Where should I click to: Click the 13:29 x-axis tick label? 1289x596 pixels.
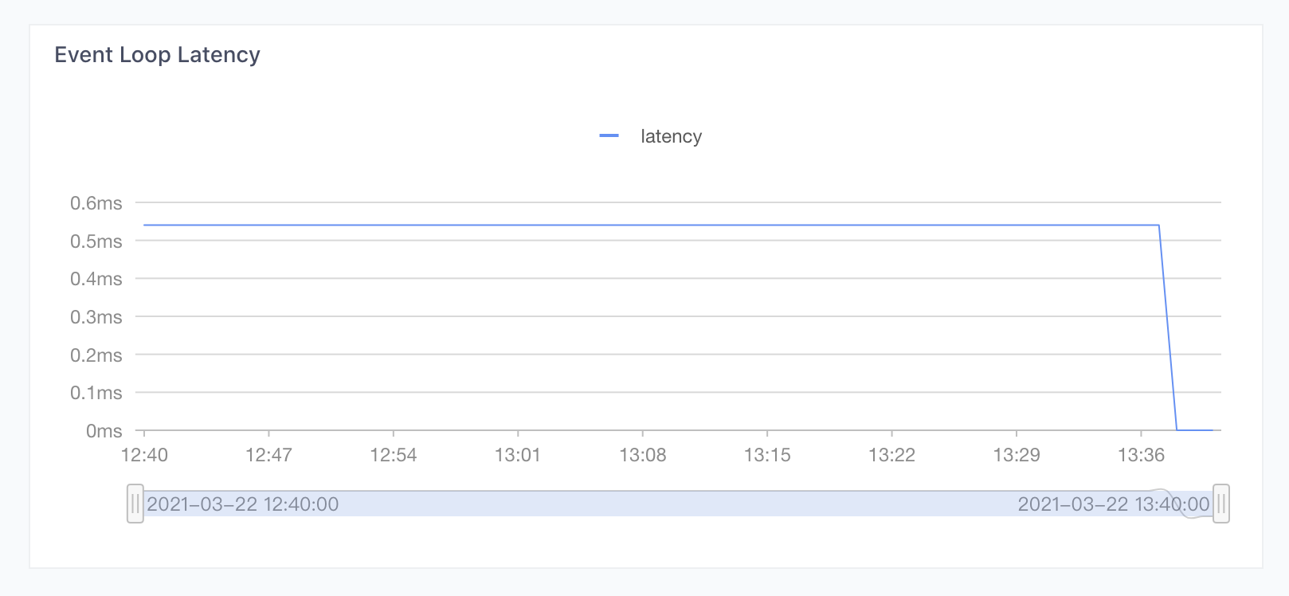pos(1017,455)
